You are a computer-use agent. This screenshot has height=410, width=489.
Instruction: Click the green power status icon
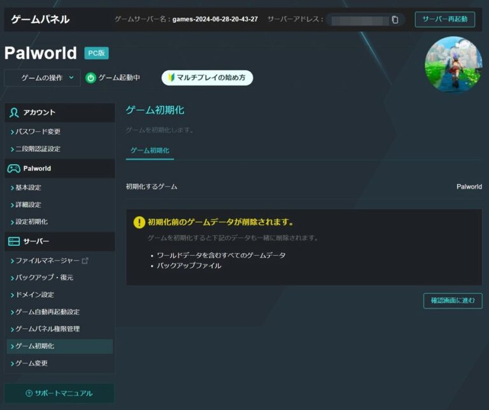(x=90, y=78)
